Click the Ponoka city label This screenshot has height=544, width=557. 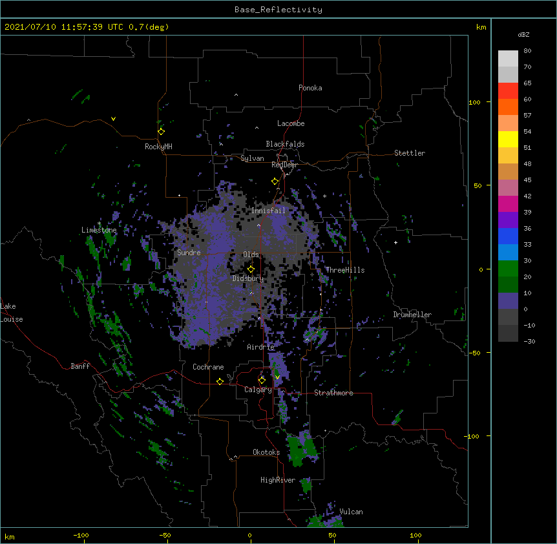[310, 88]
